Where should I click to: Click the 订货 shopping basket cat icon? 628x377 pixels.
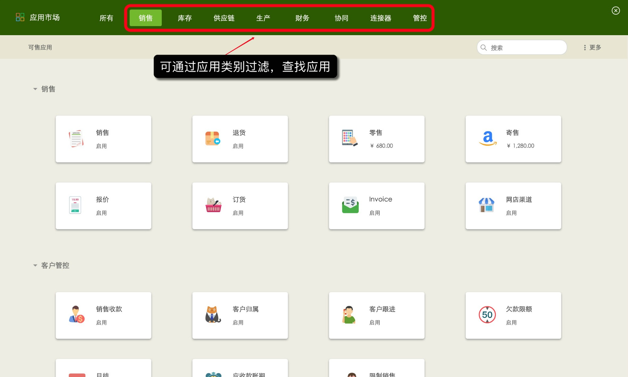pos(214,205)
